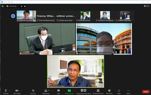Click the cloud Recording indicator icon
This screenshot has height=95, width=151.
coord(7,6)
